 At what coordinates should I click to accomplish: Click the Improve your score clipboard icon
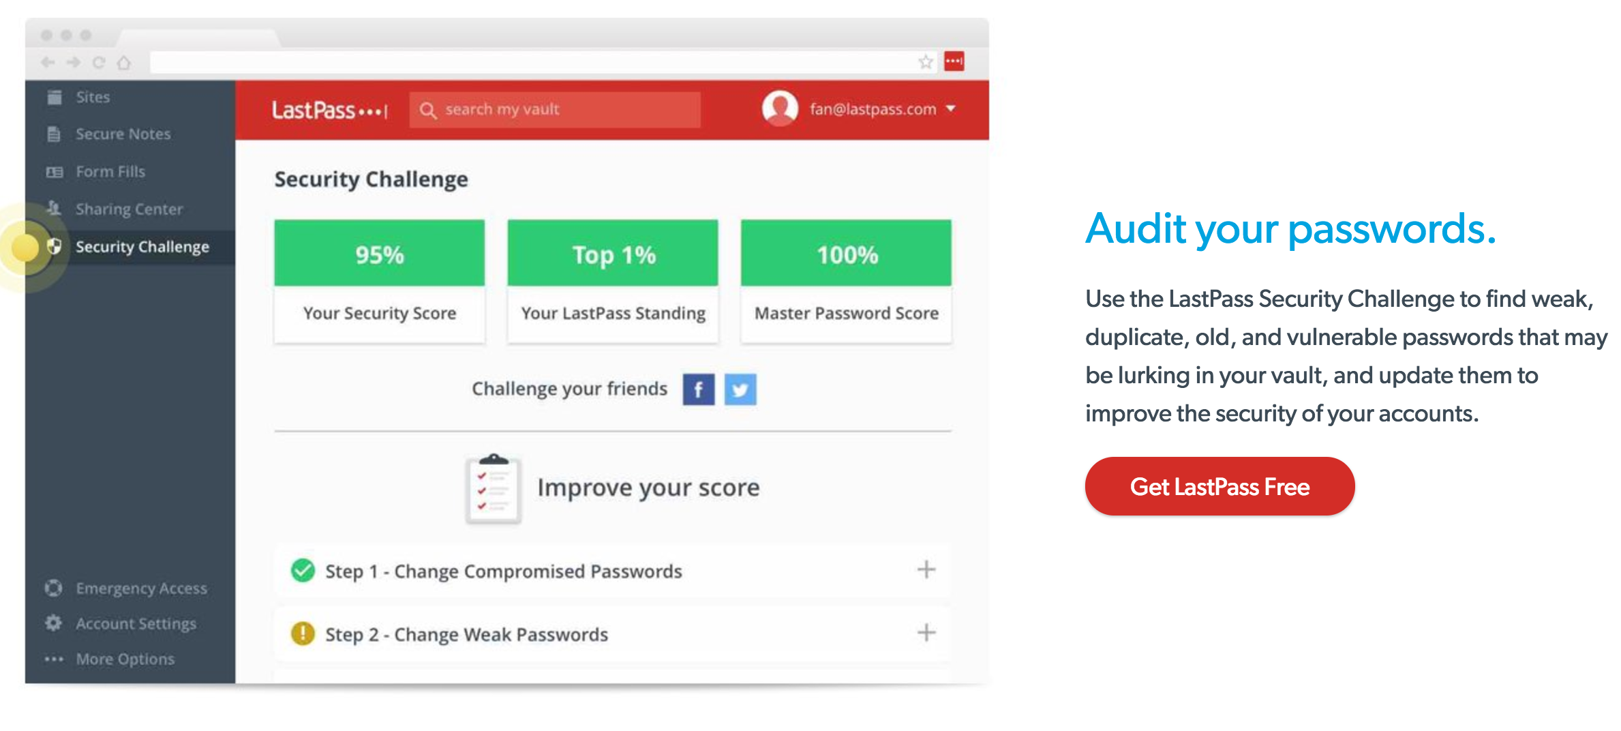pos(494,488)
